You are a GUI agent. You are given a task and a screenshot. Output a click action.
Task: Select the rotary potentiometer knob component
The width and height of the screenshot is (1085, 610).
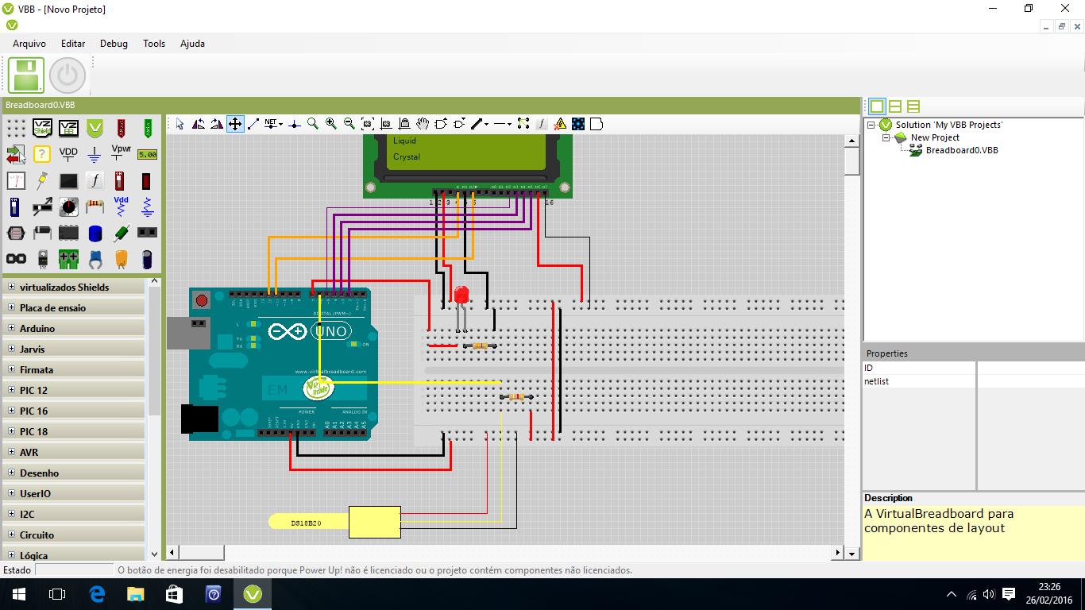point(68,207)
